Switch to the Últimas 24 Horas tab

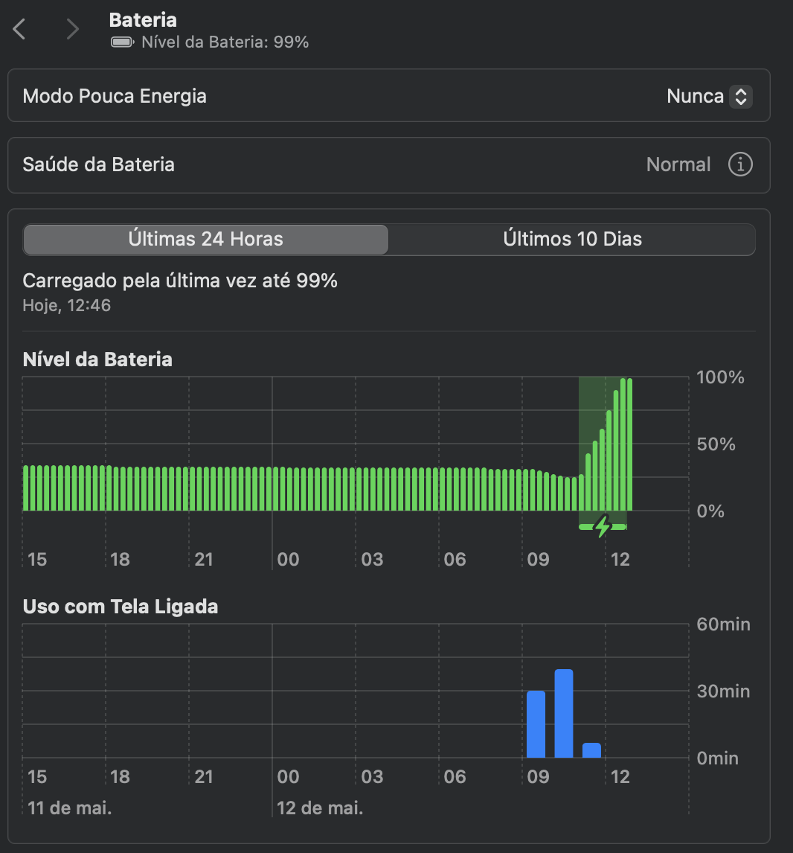pos(206,240)
